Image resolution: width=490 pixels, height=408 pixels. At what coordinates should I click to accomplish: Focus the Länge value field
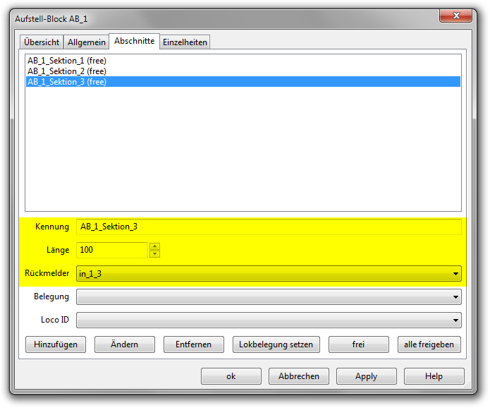[x=111, y=250]
